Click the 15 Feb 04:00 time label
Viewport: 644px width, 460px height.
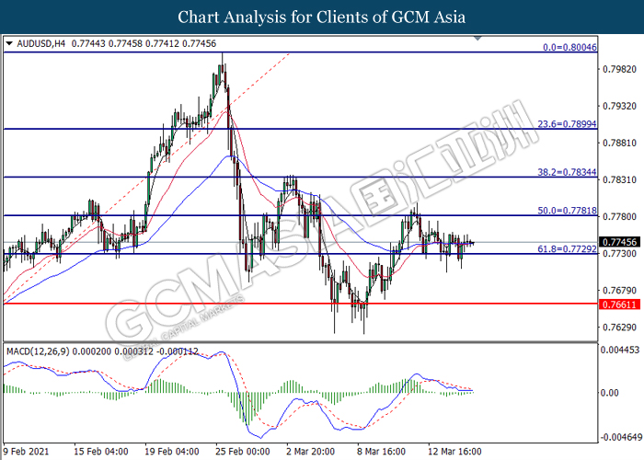coord(101,452)
